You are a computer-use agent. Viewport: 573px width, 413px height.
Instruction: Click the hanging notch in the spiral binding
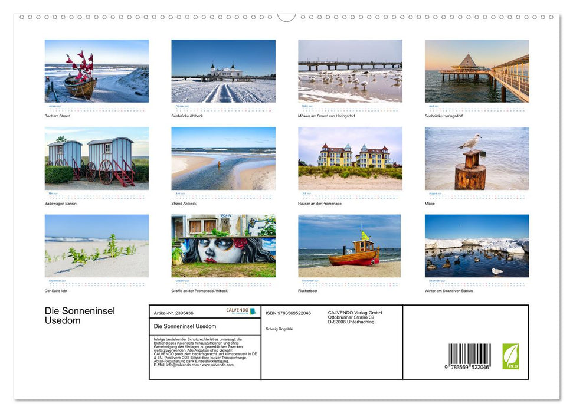(287, 17)
